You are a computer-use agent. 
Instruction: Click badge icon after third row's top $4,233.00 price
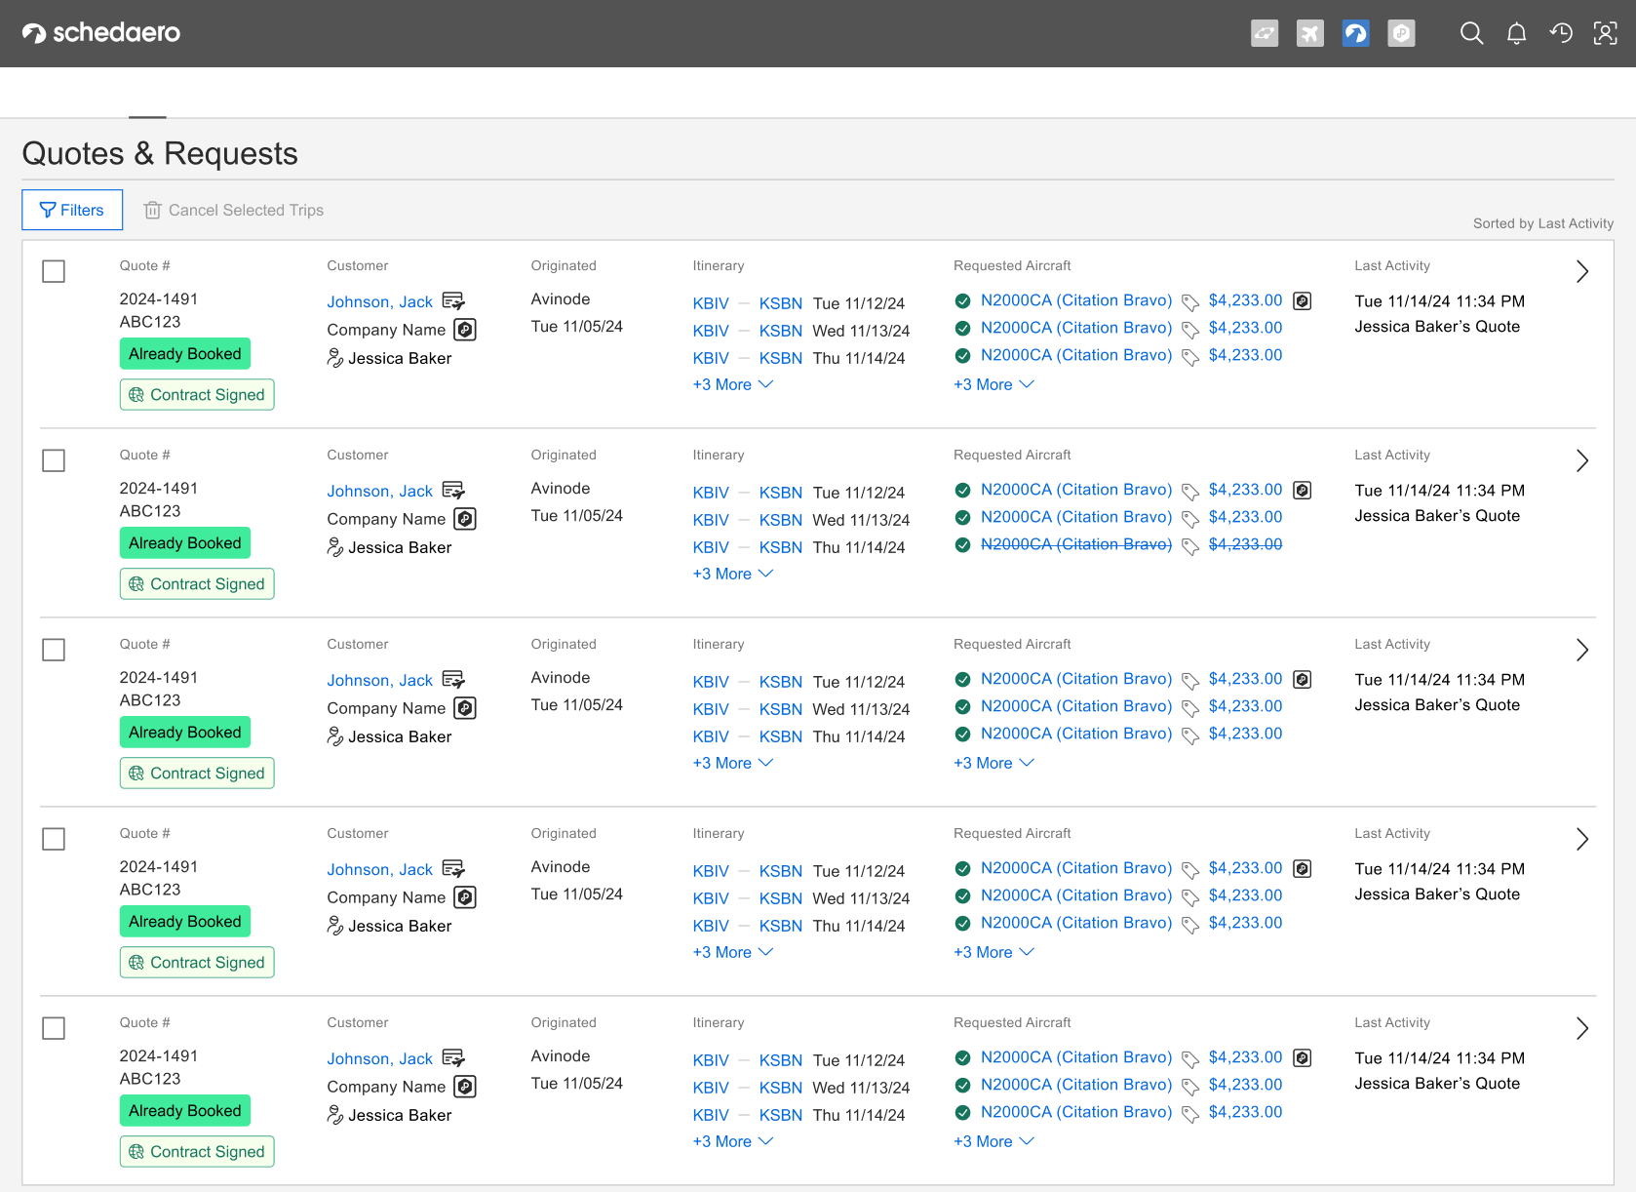(1303, 679)
